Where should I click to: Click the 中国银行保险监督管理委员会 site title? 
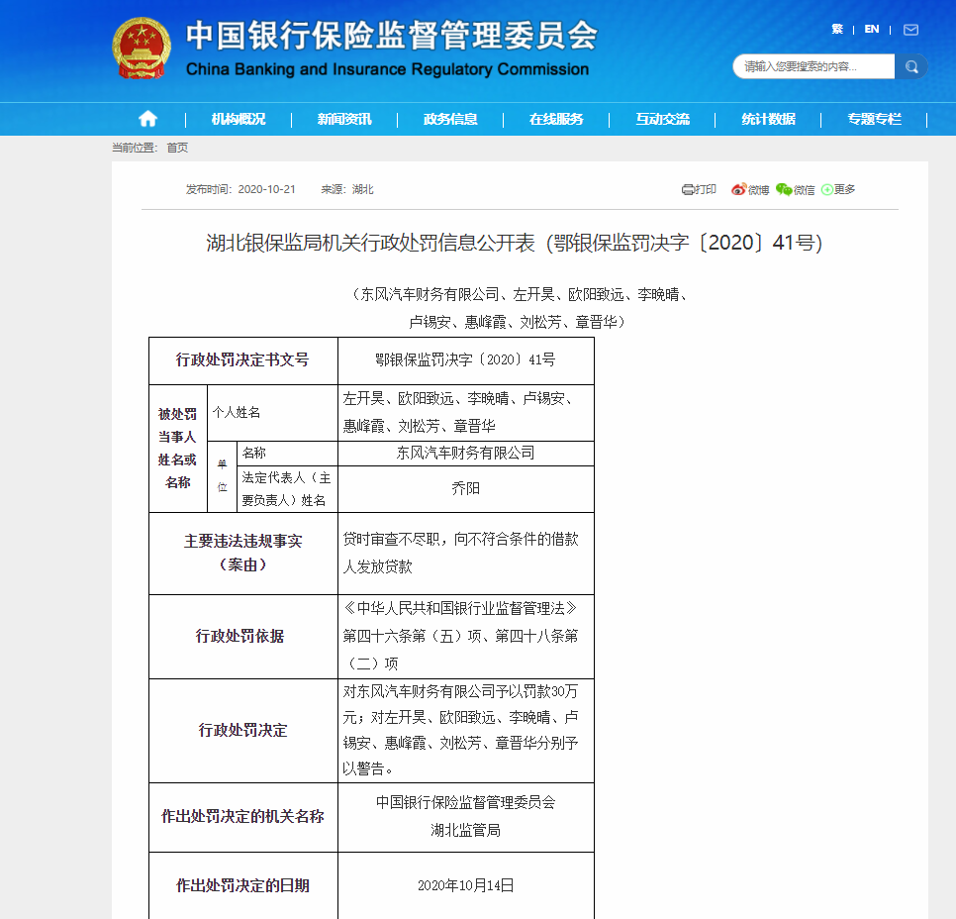pos(391,37)
